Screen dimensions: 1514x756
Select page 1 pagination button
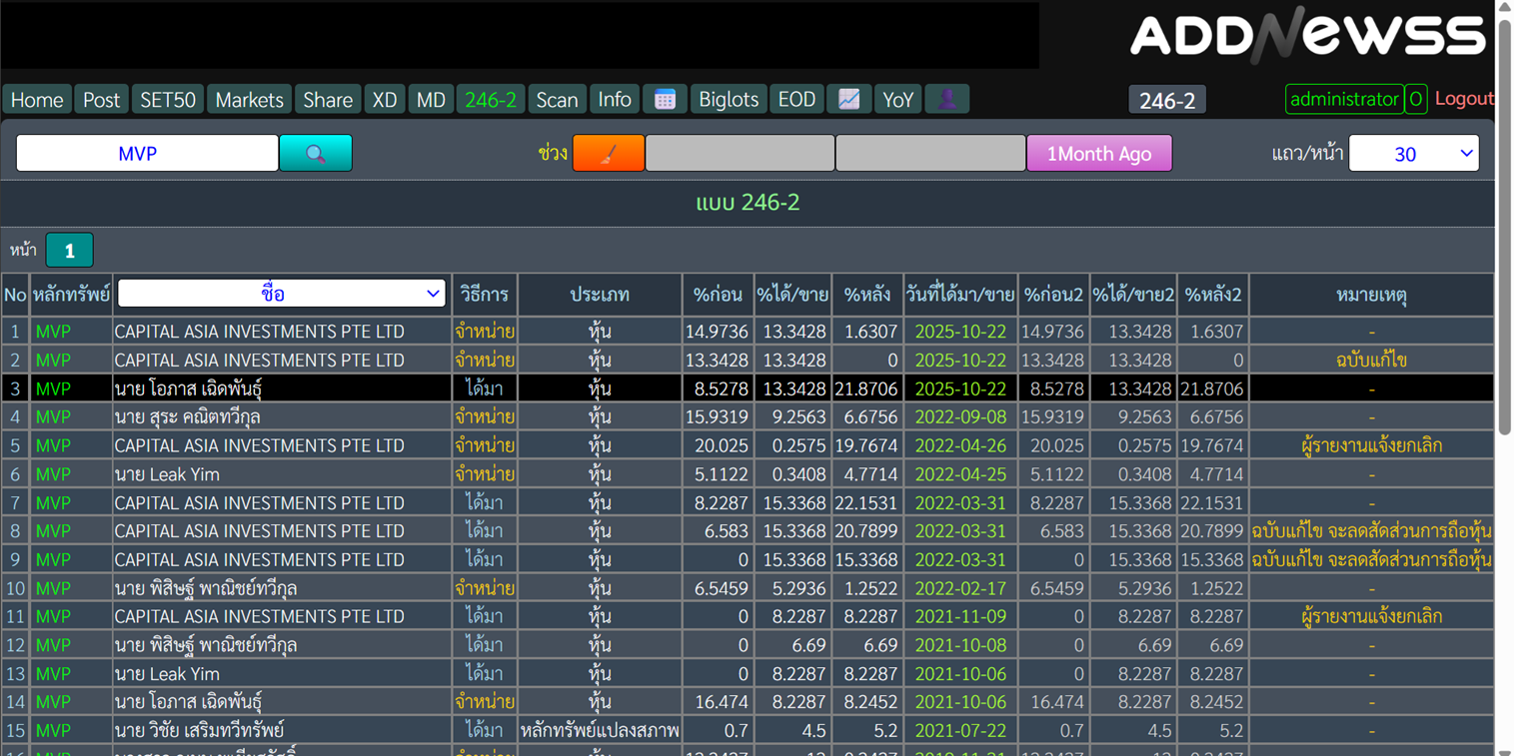[69, 251]
